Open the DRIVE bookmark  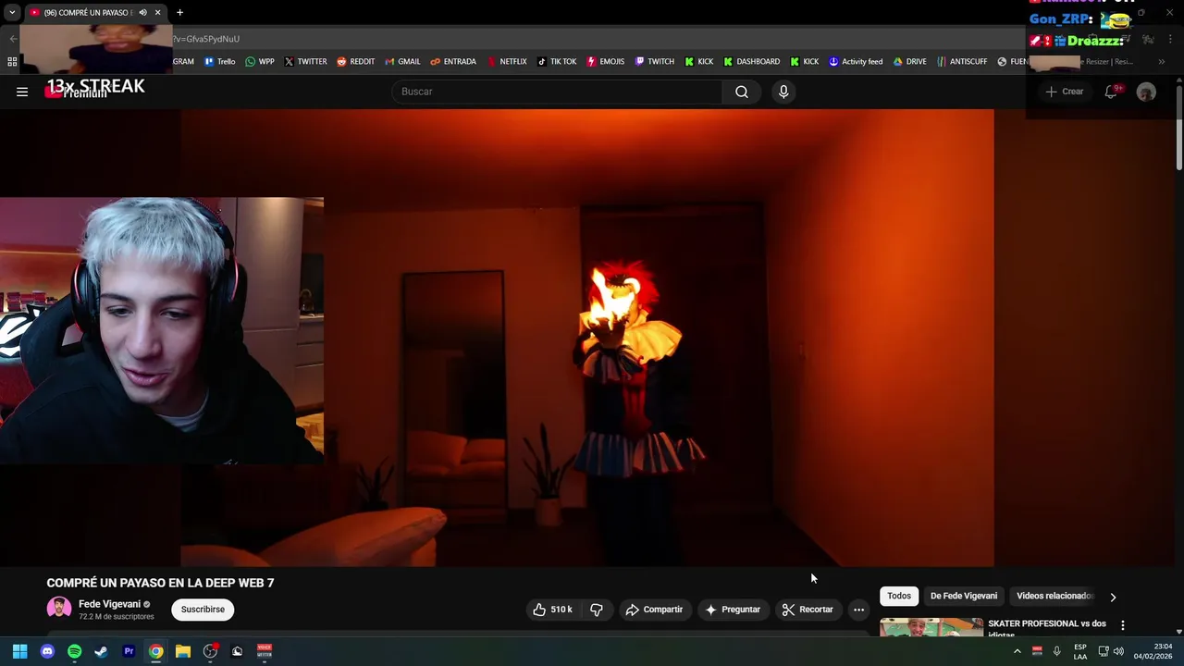909,62
